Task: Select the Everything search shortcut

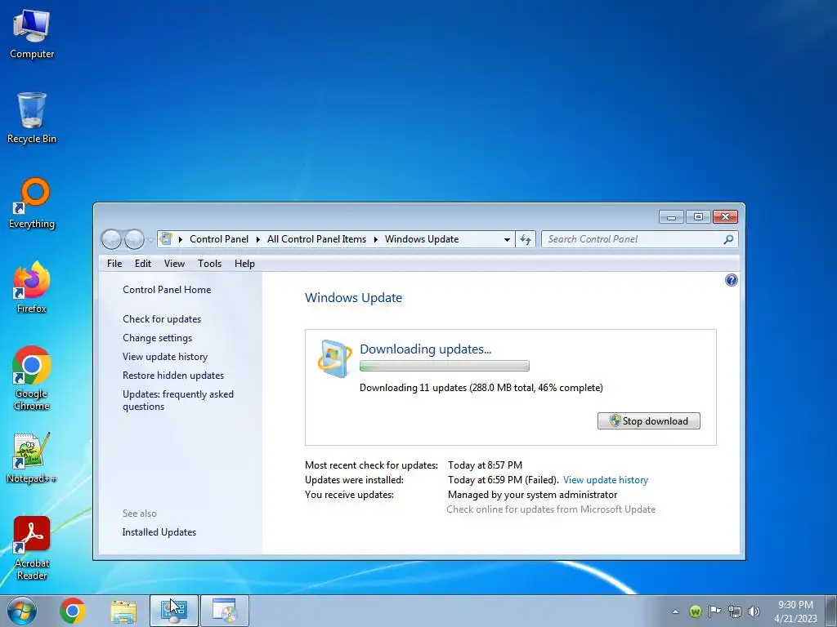Action: (x=32, y=203)
